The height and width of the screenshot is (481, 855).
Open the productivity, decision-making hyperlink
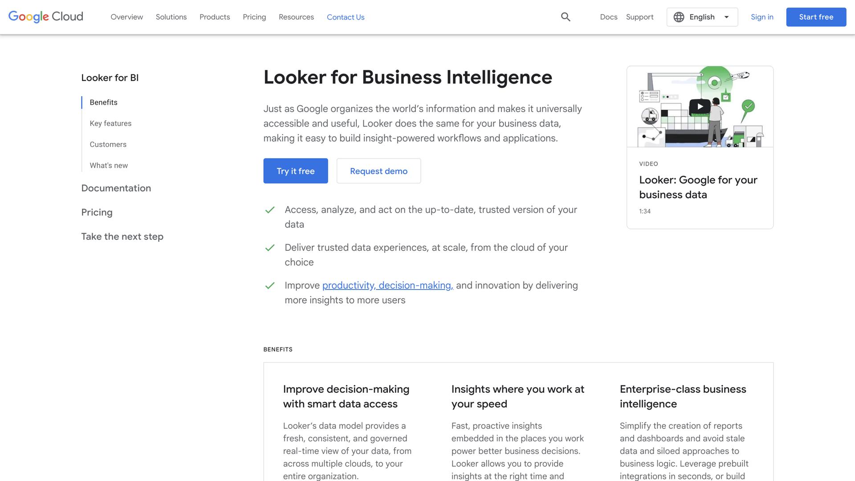click(x=387, y=285)
